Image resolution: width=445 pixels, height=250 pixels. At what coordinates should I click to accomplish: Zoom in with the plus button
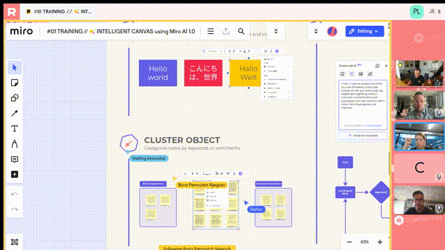380,242
